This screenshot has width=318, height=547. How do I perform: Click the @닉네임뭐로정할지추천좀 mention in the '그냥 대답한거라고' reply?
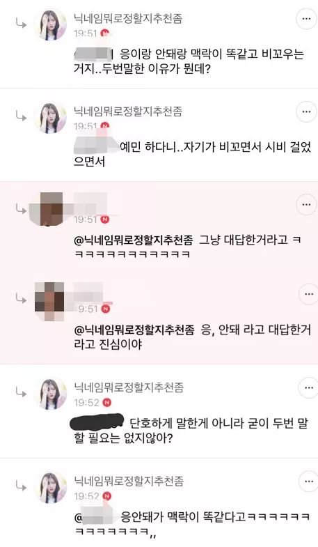(134, 240)
